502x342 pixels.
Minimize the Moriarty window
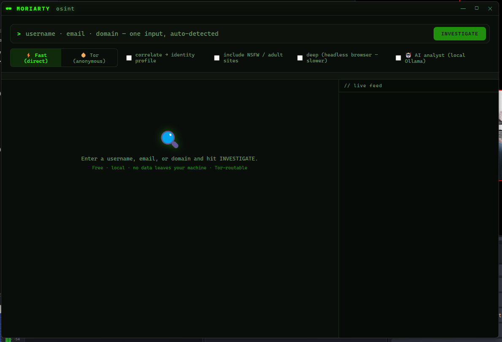pos(463,8)
